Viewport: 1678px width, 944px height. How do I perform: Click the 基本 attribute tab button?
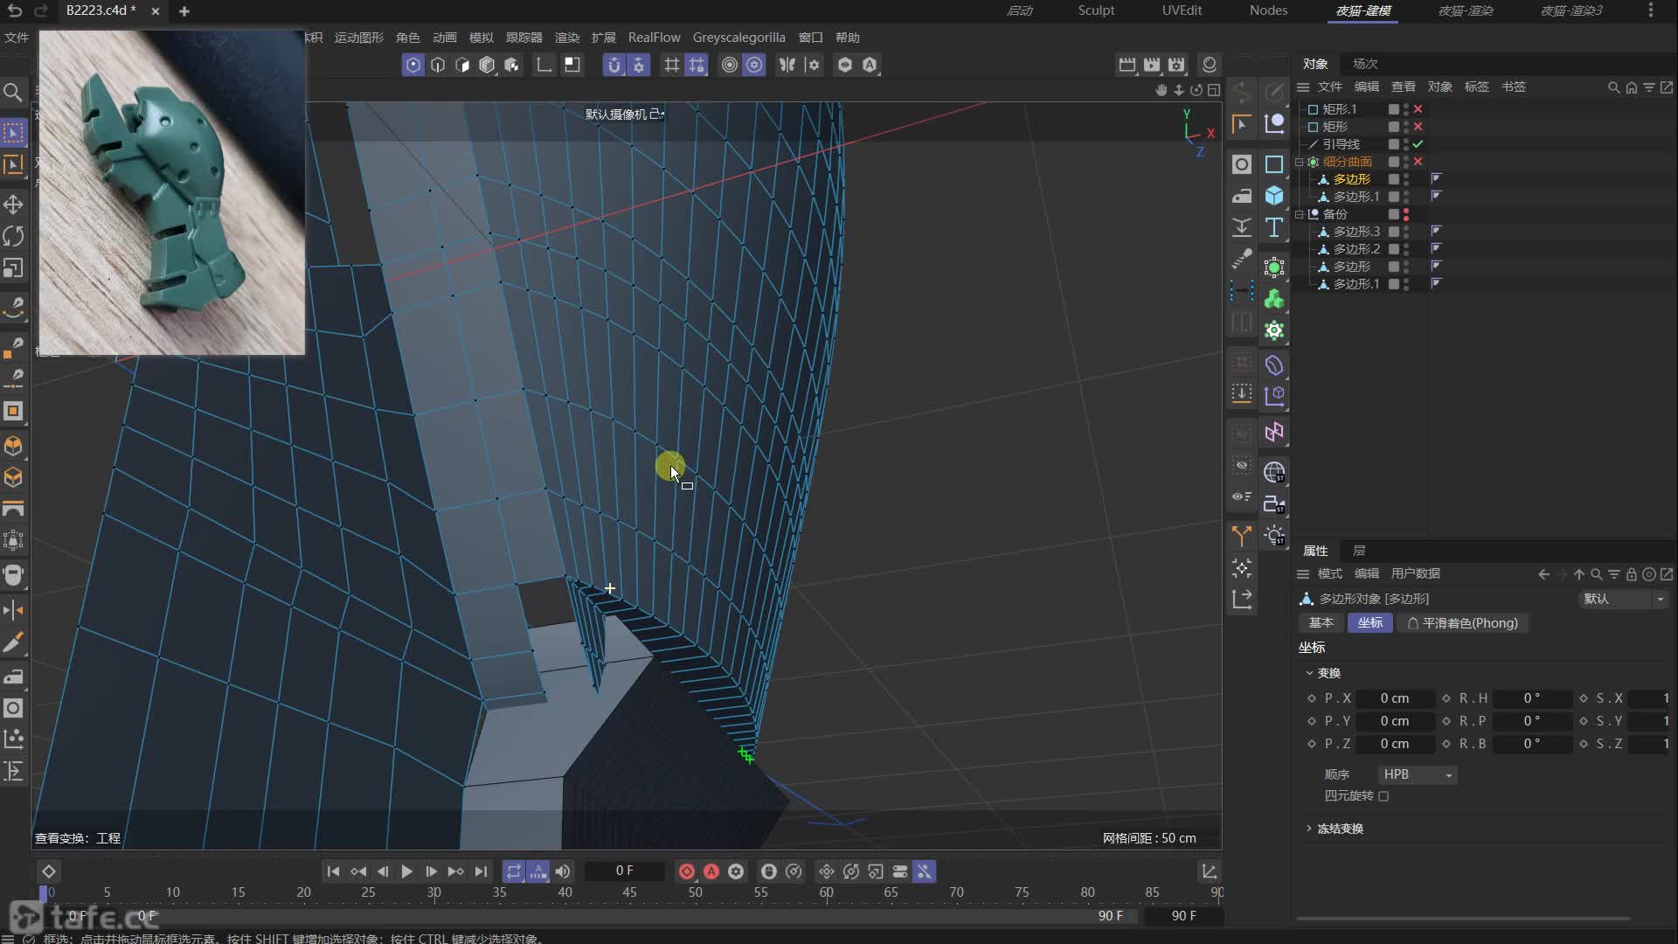coord(1321,623)
